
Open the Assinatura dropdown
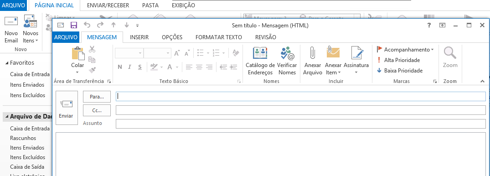356,61
